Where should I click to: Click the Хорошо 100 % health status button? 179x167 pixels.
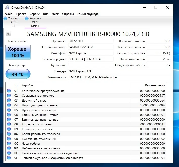18,52
